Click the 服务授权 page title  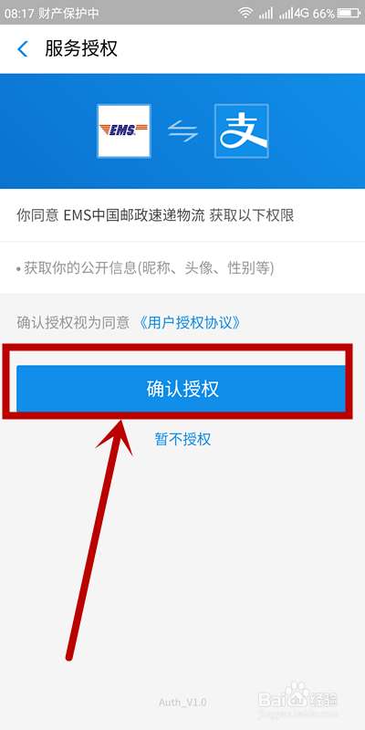(81, 49)
